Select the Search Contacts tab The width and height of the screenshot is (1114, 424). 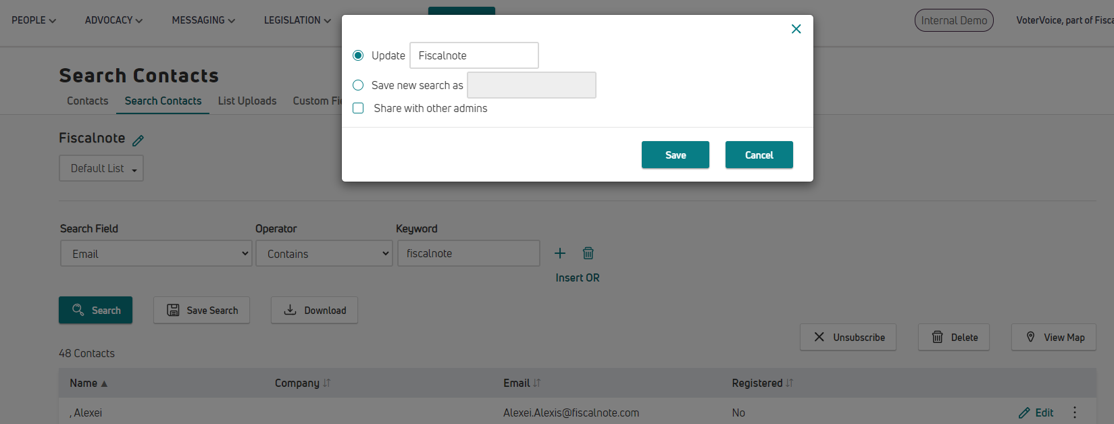(163, 101)
